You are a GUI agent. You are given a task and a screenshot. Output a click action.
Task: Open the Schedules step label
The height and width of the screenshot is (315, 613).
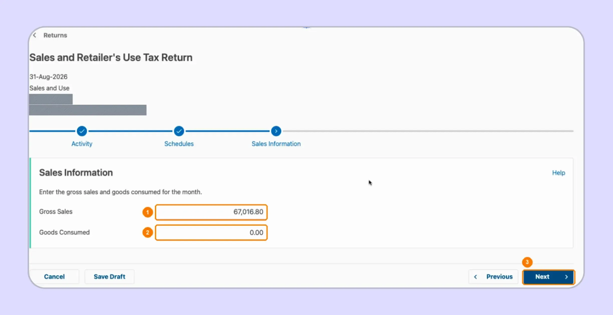point(179,144)
